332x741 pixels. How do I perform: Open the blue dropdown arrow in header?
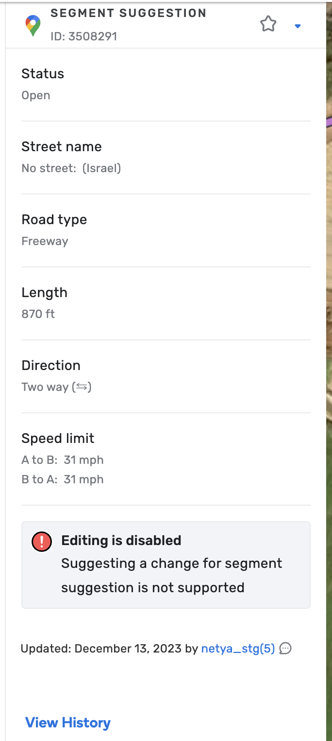(298, 26)
